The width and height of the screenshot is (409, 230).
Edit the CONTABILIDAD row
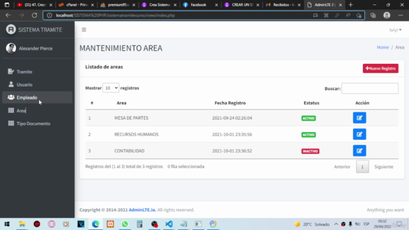[359, 151]
